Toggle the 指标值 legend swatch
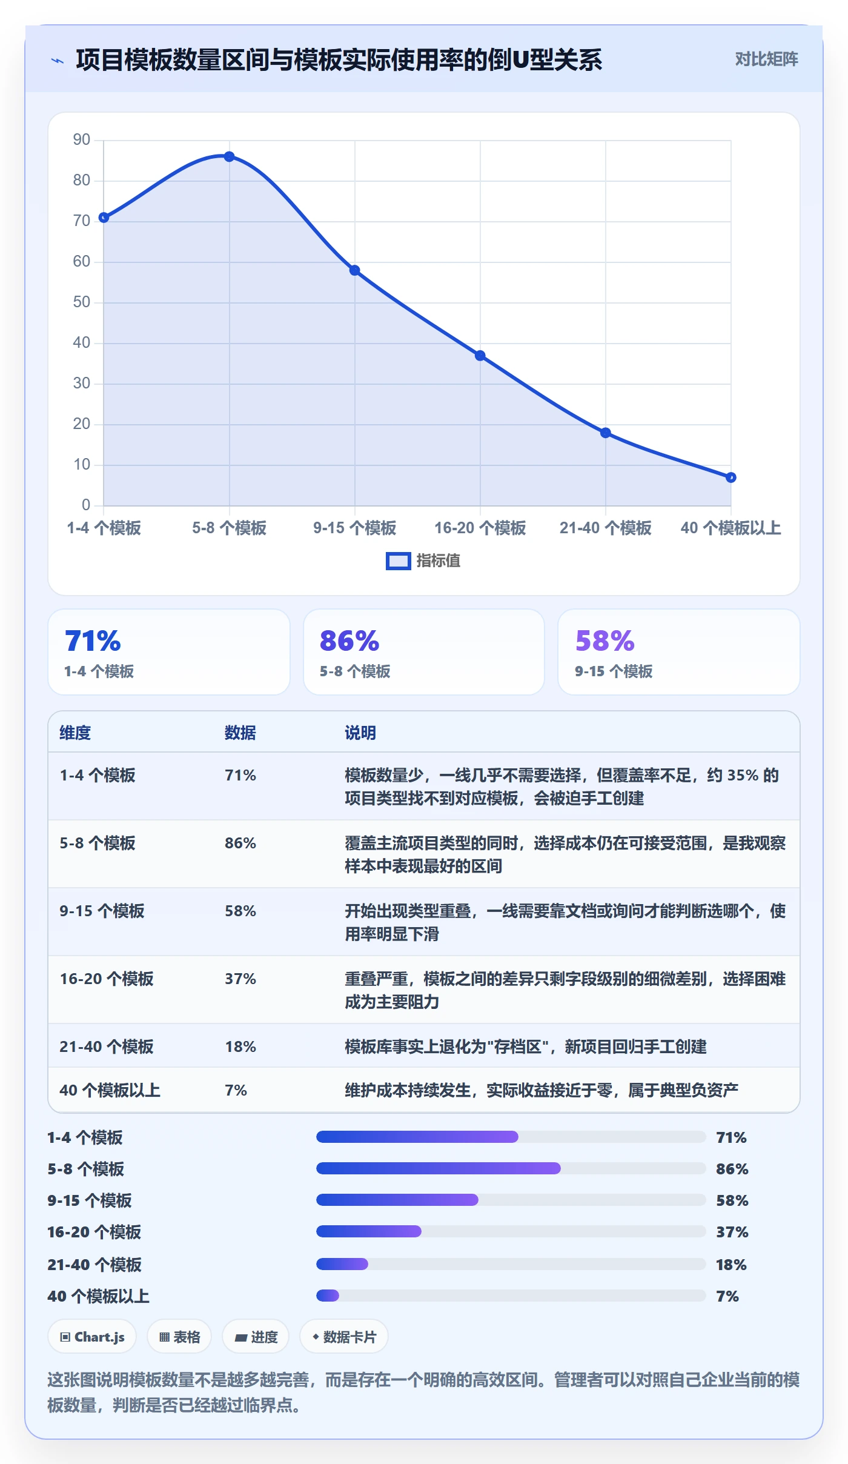848x1464 pixels. (x=398, y=561)
